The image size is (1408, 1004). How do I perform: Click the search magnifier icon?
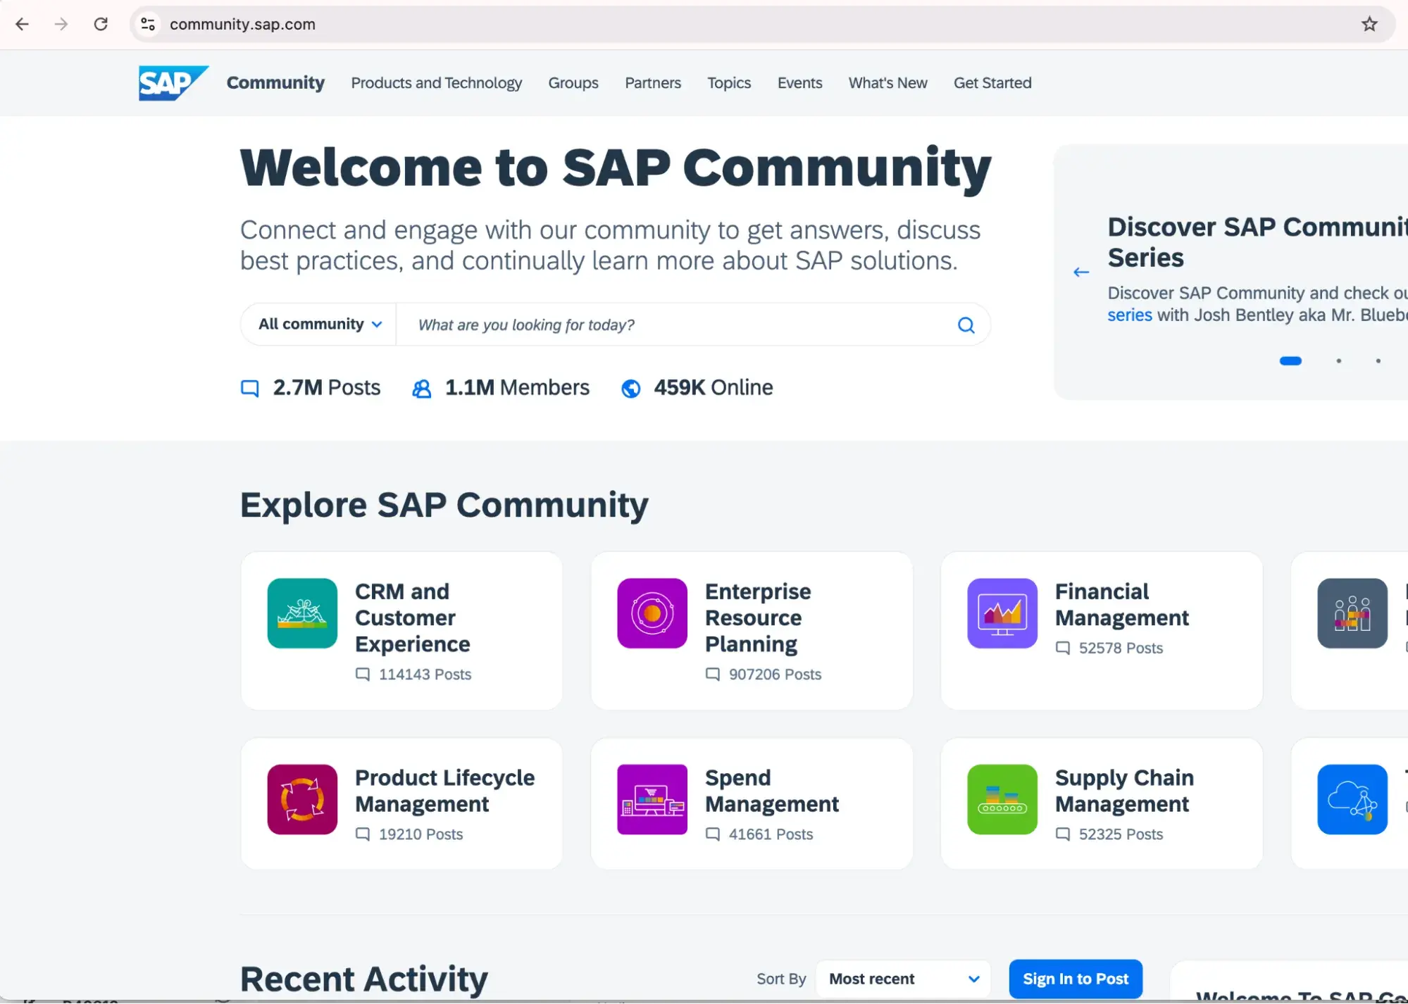pos(966,325)
